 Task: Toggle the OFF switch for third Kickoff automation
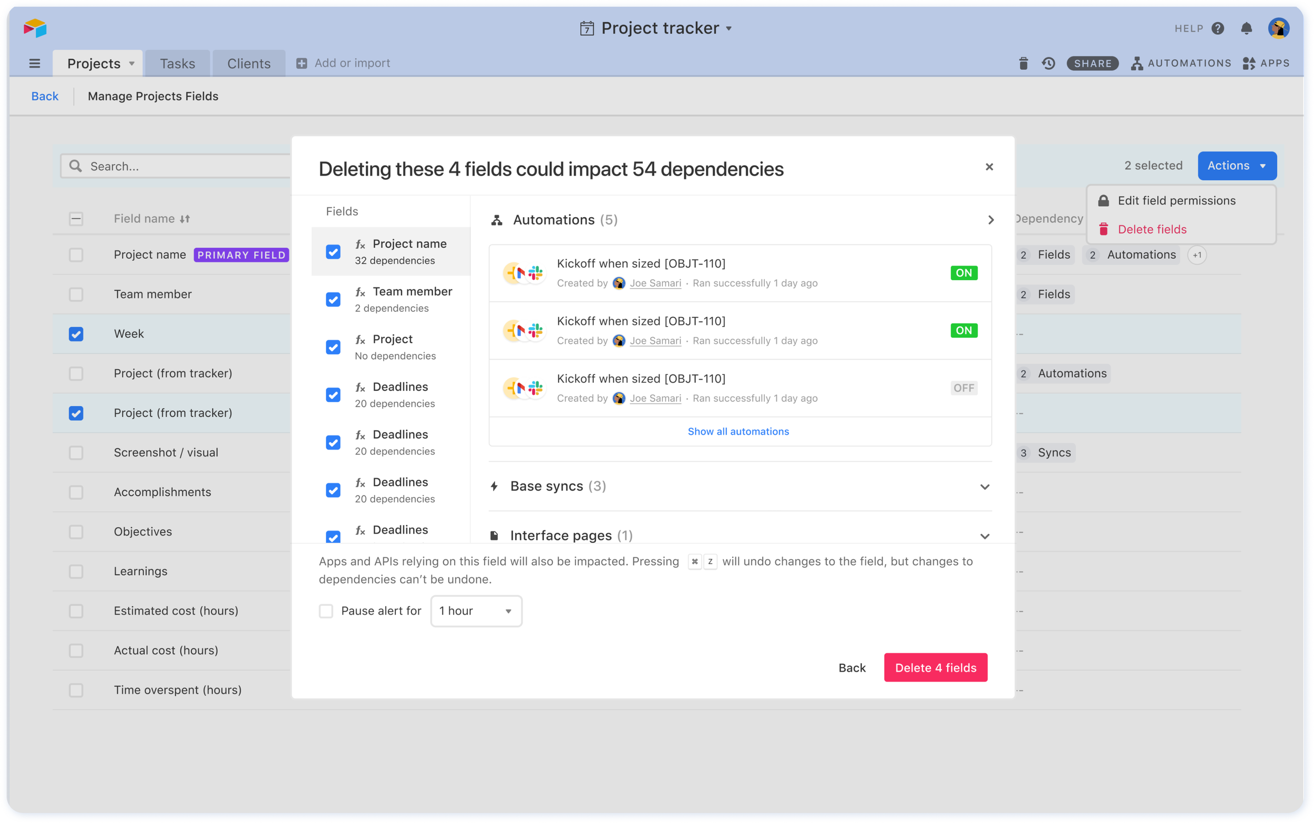[964, 388]
